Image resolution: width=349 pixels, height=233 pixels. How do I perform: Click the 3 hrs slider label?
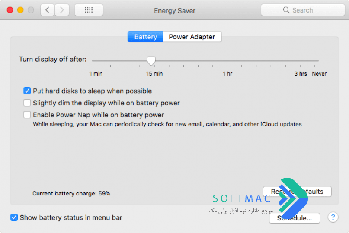[301, 74]
